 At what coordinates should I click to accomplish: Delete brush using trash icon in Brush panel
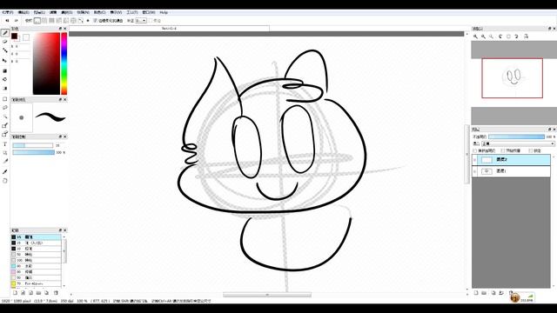[56, 293]
